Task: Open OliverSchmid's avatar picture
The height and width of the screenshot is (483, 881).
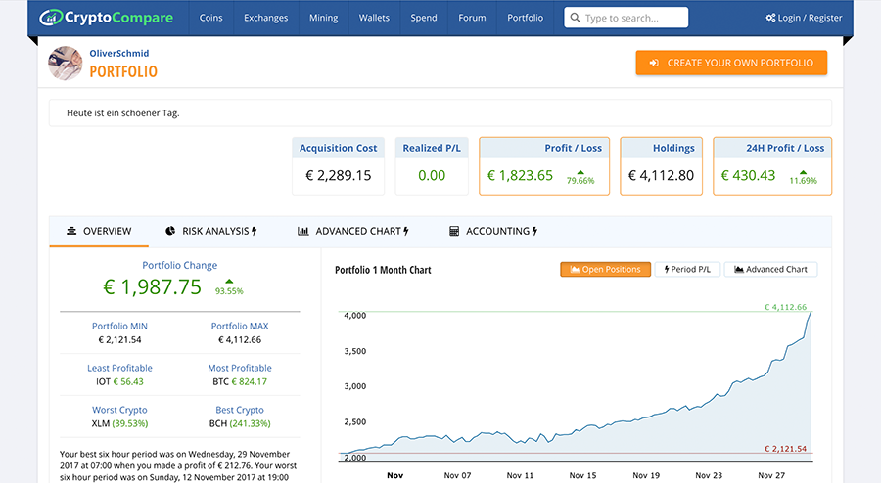Action: 66,63
